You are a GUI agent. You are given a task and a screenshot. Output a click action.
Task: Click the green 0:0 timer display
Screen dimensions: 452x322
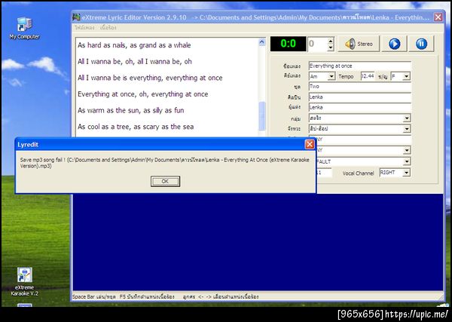click(x=288, y=44)
